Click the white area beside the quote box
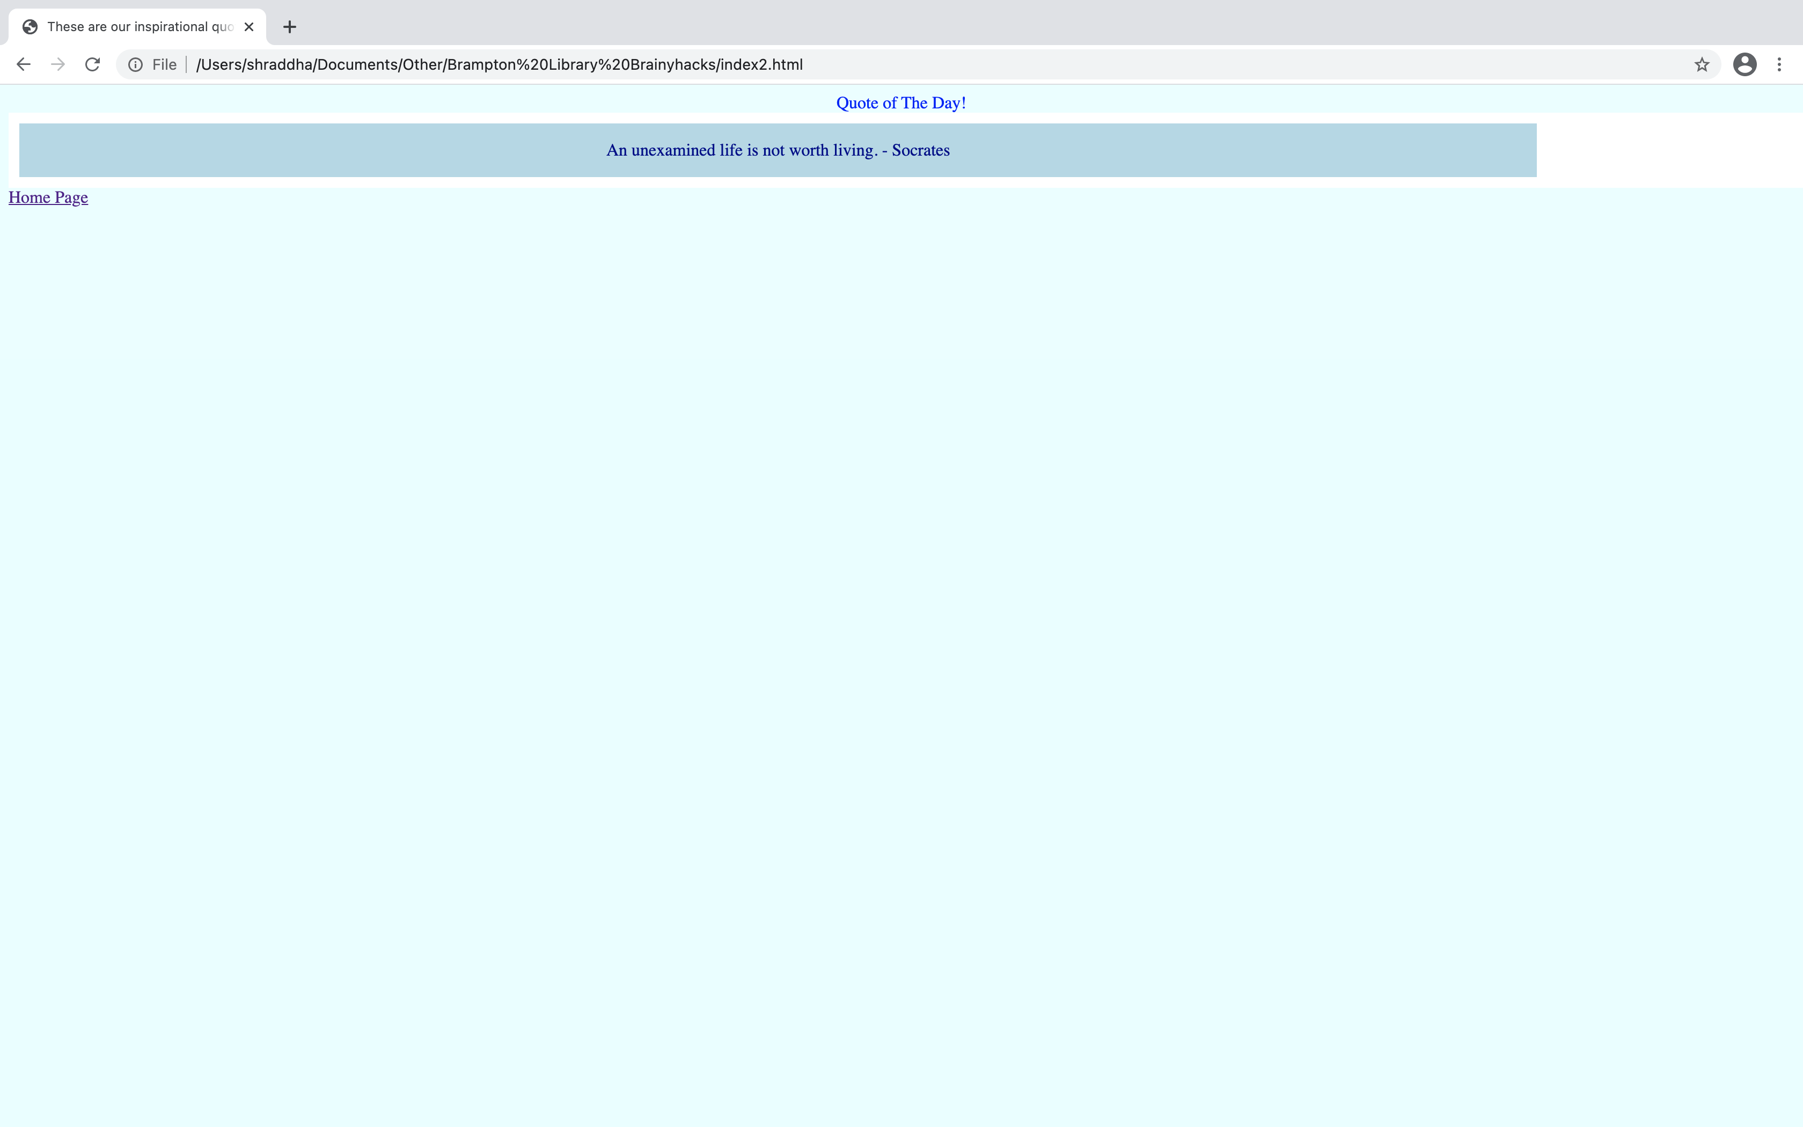Image resolution: width=1803 pixels, height=1127 pixels. coord(1669,151)
